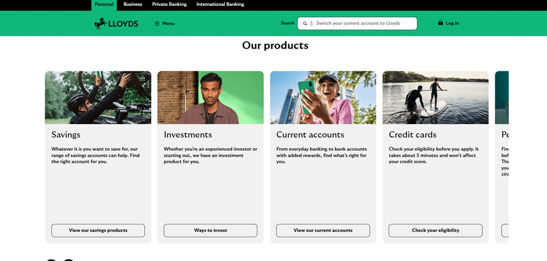The height and width of the screenshot is (261, 547).
Task: Open the Private Banking tab
Action: (x=169, y=5)
